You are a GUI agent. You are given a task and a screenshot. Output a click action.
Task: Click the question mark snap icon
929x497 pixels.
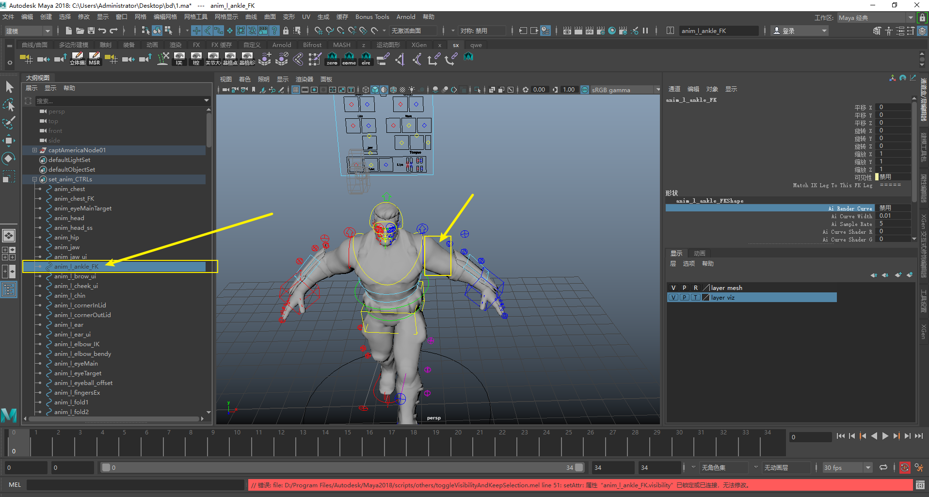tap(274, 31)
